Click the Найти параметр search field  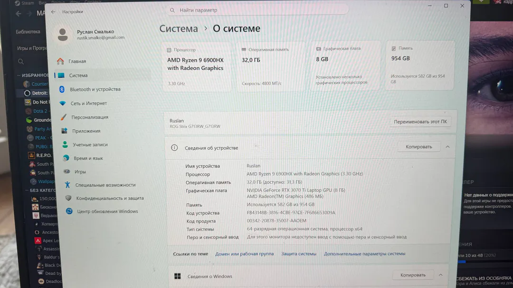click(x=257, y=10)
